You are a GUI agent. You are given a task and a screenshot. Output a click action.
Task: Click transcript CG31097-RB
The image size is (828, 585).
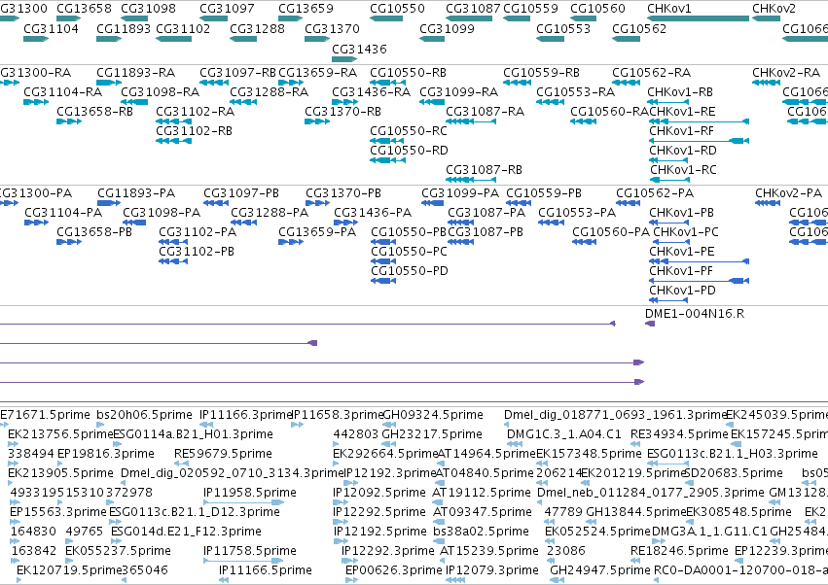[x=237, y=72]
